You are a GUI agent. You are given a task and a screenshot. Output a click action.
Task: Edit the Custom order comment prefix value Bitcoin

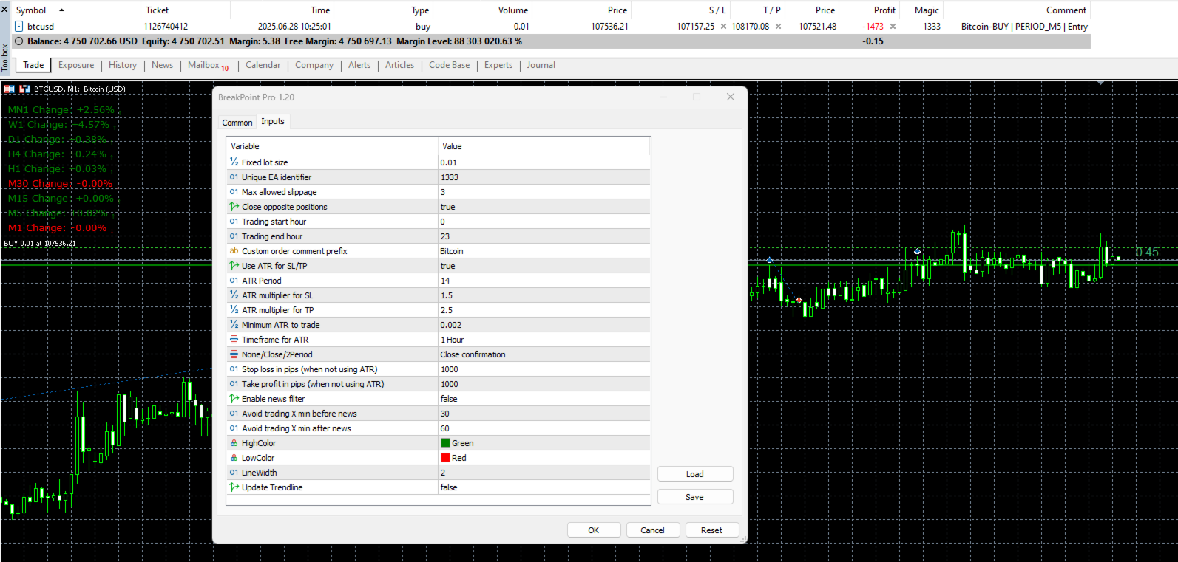544,251
